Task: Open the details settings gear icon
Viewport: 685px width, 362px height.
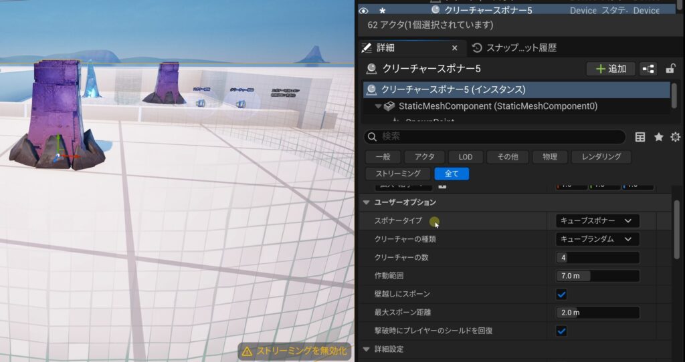Action: (x=675, y=137)
